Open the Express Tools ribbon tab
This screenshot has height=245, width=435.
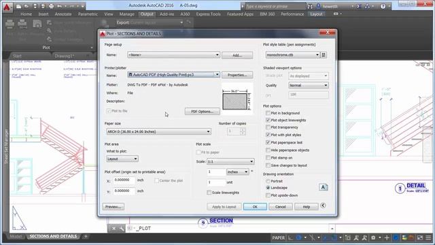(209, 14)
